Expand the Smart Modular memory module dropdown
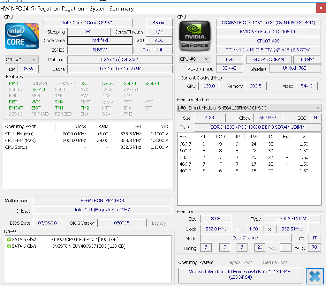Screen dimensions: 326x286 tap(249, 108)
